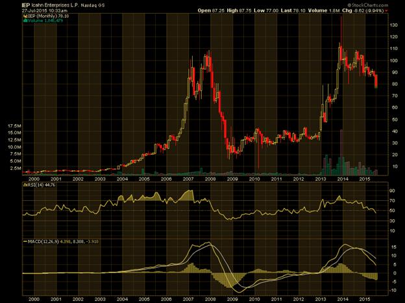The height and width of the screenshot is (303, 405).
Task: Click the 5.0M volume axis label
Action: coord(16,161)
